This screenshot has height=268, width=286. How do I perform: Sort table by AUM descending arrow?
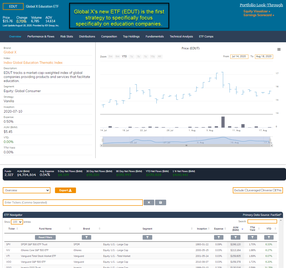pos(242,229)
